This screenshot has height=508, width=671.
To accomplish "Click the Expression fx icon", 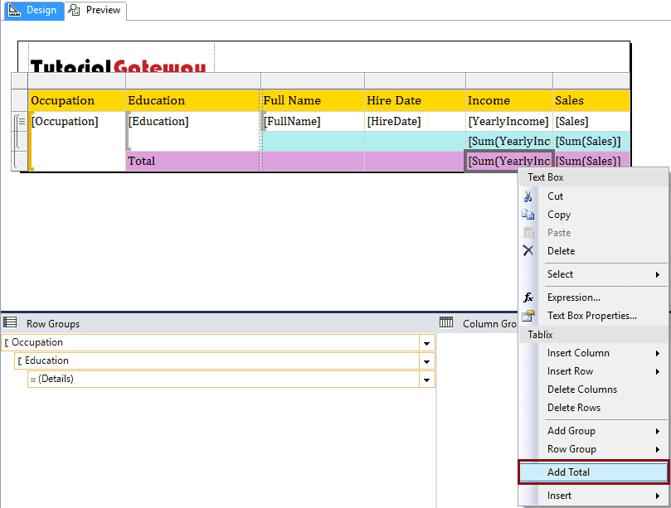I will pyautogui.click(x=528, y=298).
